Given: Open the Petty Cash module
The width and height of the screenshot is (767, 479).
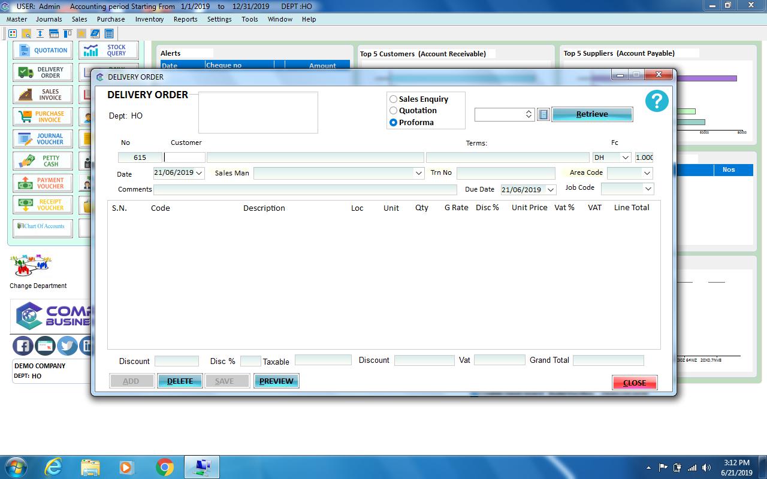Looking at the screenshot, I should pos(42,160).
